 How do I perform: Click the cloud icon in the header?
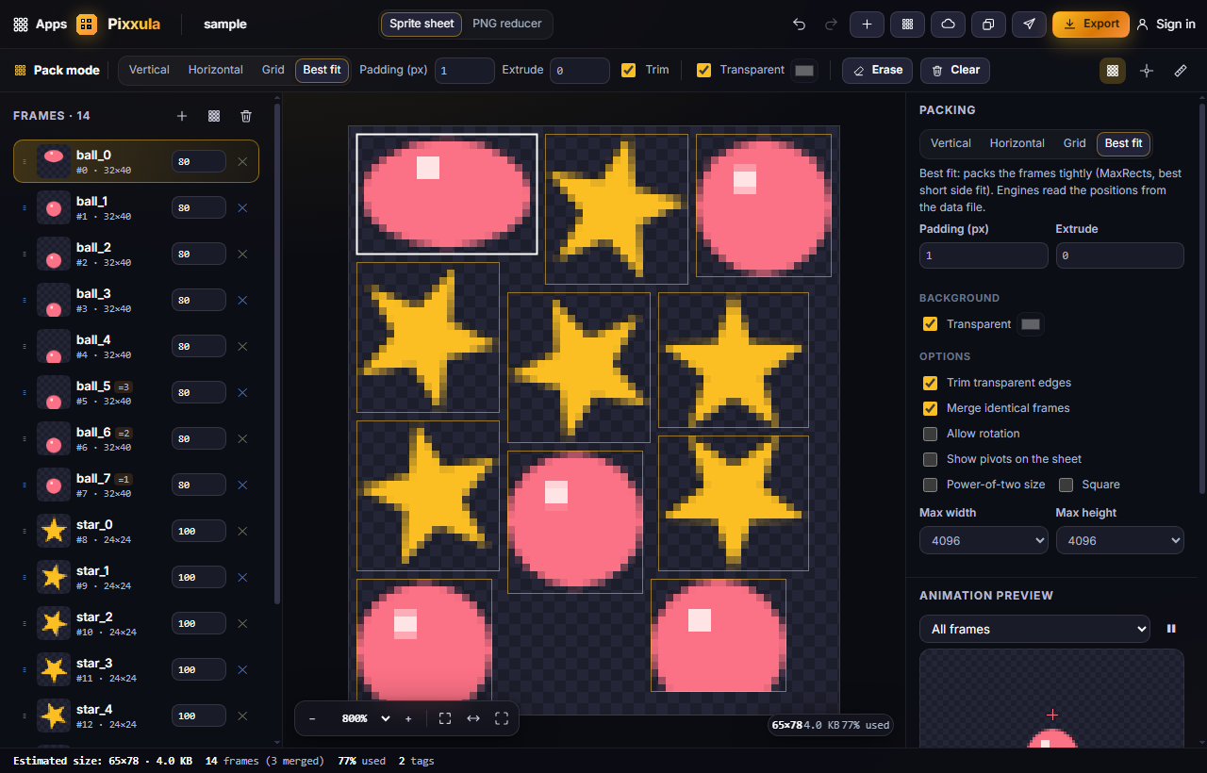[x=948, y=25]
